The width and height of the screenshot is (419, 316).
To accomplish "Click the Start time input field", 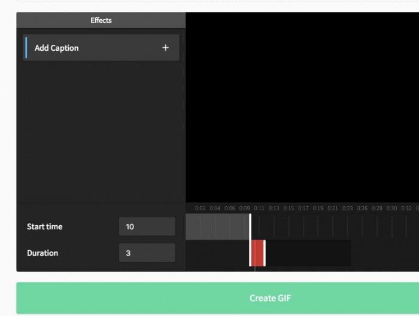I will coord(147,226).
